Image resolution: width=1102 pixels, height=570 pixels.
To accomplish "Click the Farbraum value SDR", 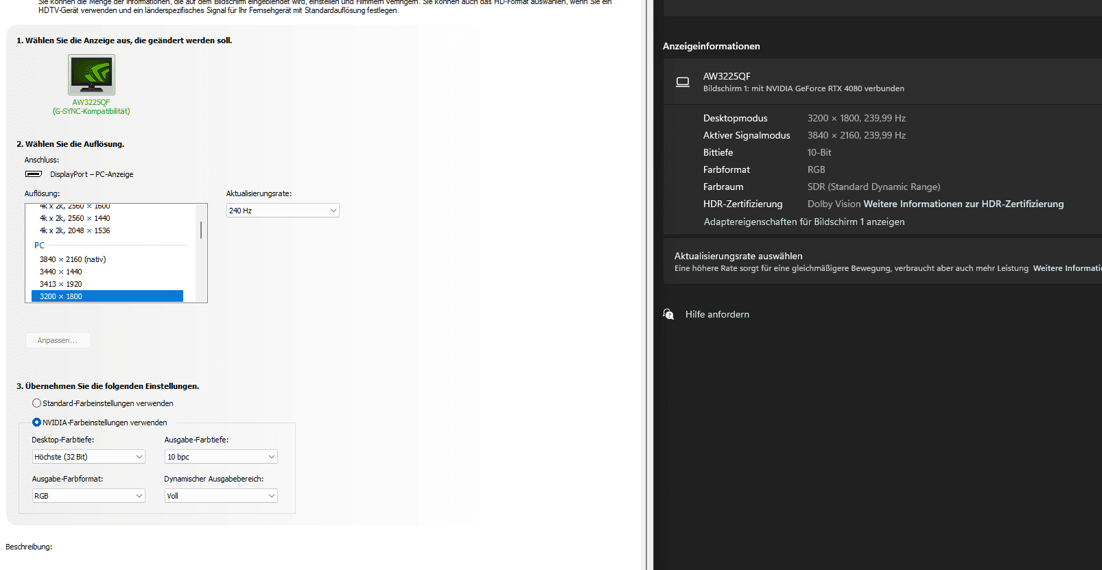I will coord(874,187).
